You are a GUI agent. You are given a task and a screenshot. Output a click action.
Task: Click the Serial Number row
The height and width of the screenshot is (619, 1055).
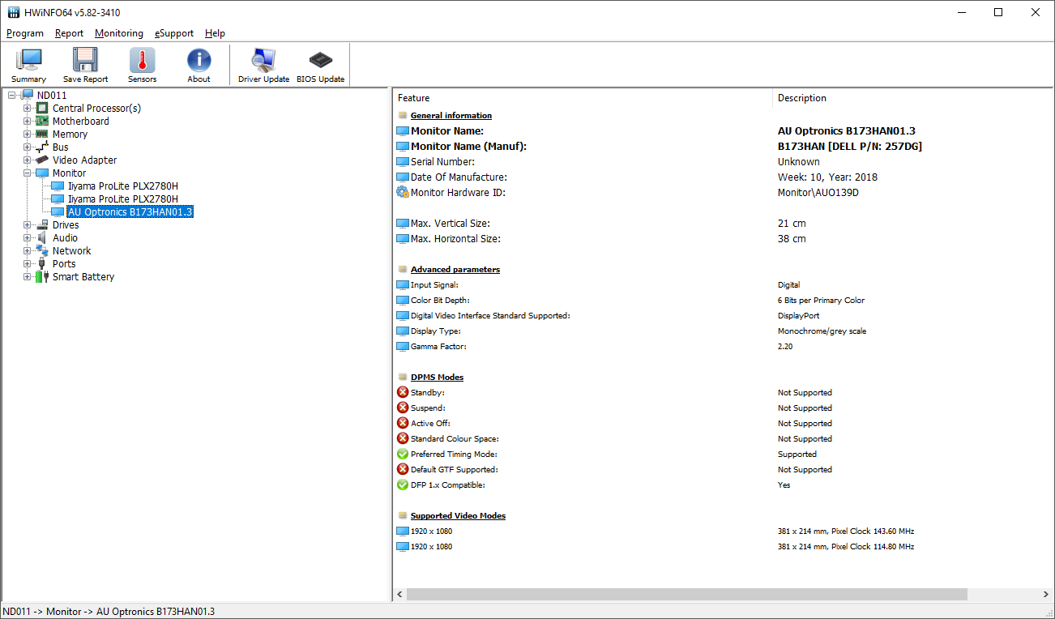[724, 161]
